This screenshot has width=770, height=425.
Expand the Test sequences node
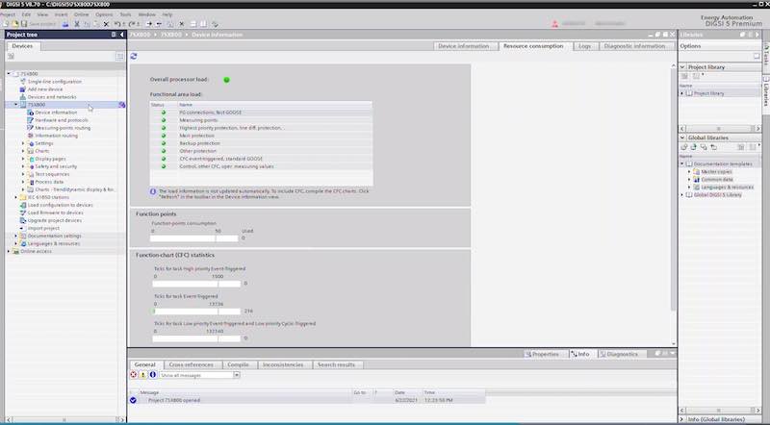tap(23, 174)
